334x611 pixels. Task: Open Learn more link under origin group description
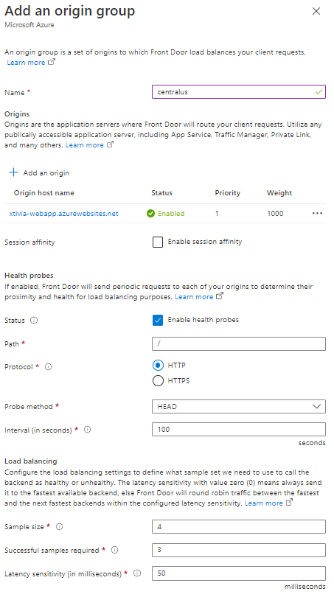(26, 62)
